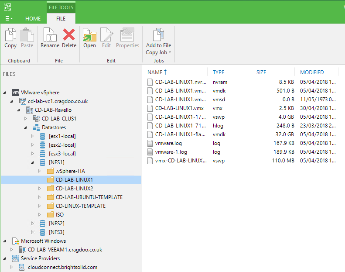Image resolution: width=345 pixels, height=272 pixels.
Task: Select the [NFS1] datastore icon
Action: 43,162
